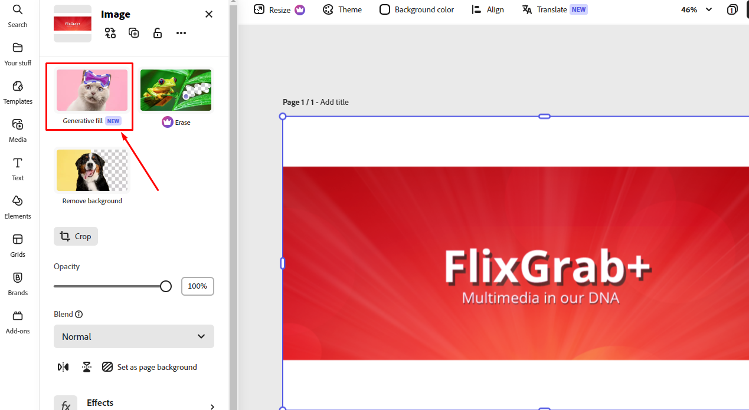Image resolution: width=749 pixels, height=410 pixels.
Task: Select the Erase tool thumbnail
Action: (x=176, y=90)
